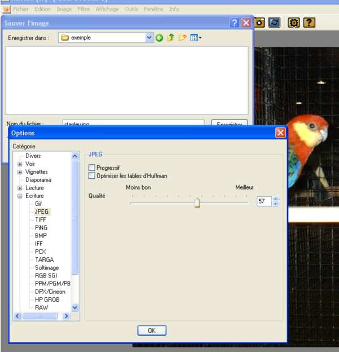This screenshot has height=352, width=339.
Task: Open the Image menu
Action: [x=64, y=9]
